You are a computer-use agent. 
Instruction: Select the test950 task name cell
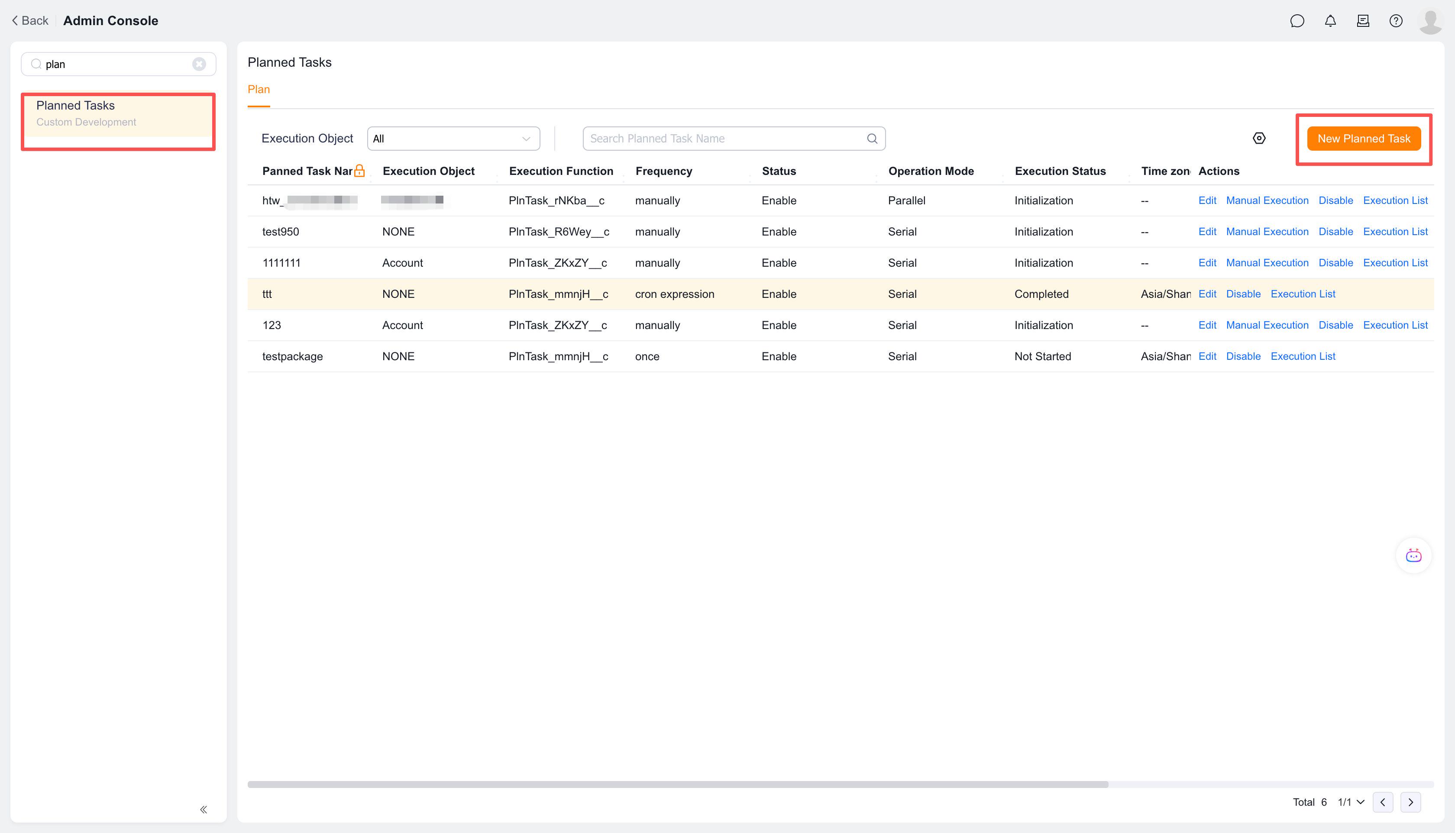coord(280,232)
